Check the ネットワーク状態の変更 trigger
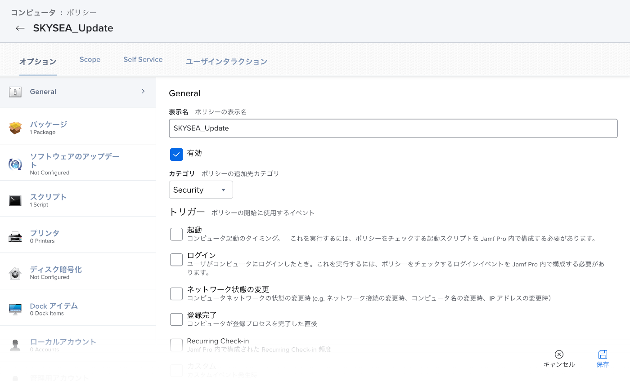 click(x=176, y=294)
